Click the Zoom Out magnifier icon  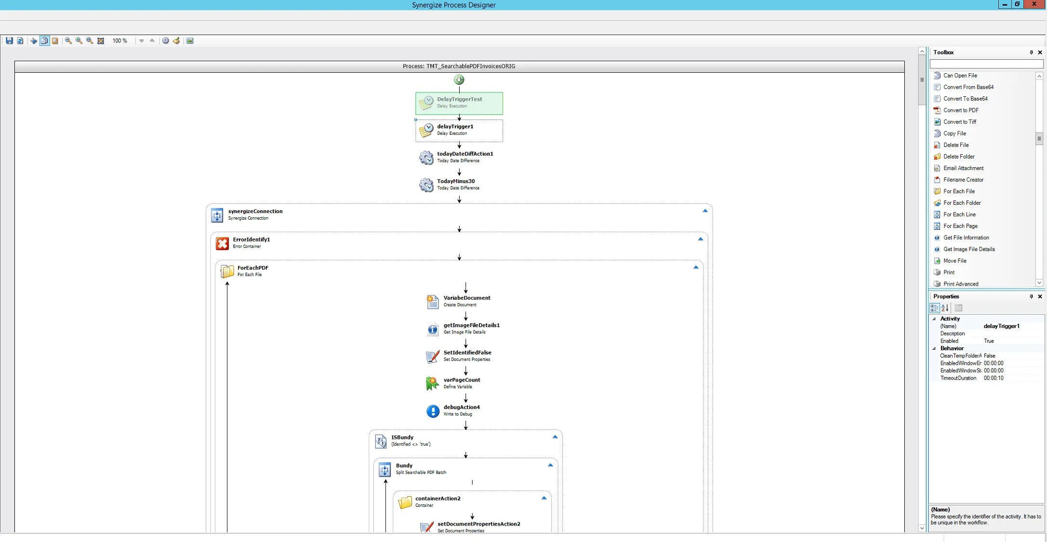[68, 41]
